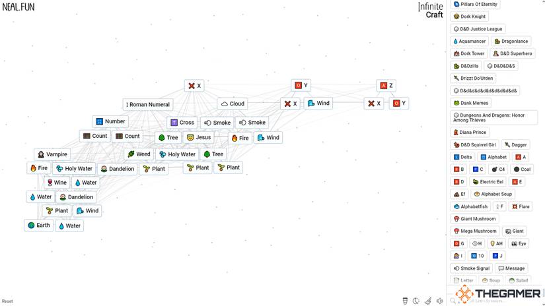
Task: Click the Smoke Signal sidebar item
Action: click(x=472, y=268)
